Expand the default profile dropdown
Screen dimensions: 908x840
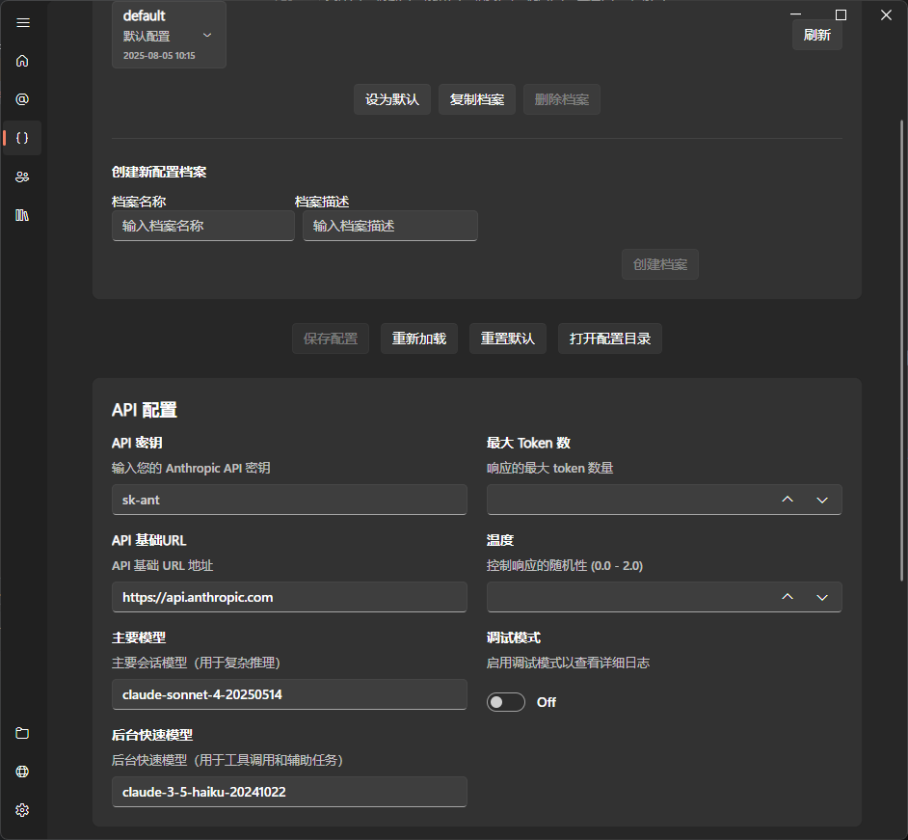click(x=169, y=35)
